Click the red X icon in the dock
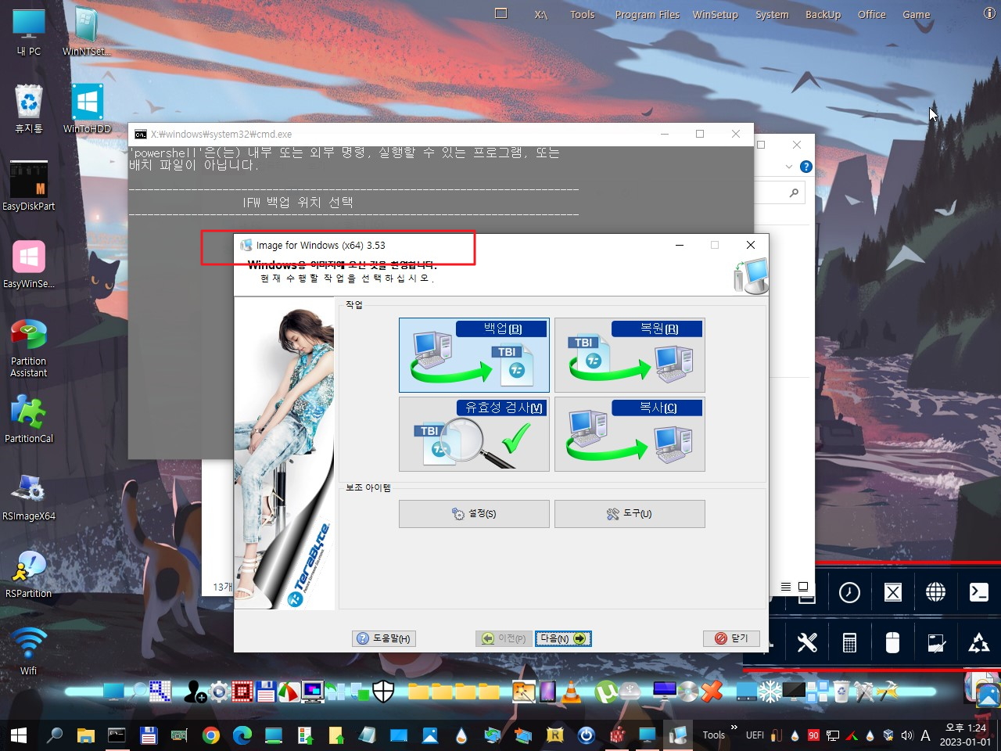Image resolution: width=1001 pixels, height=751 pixels. pos(711,692)
